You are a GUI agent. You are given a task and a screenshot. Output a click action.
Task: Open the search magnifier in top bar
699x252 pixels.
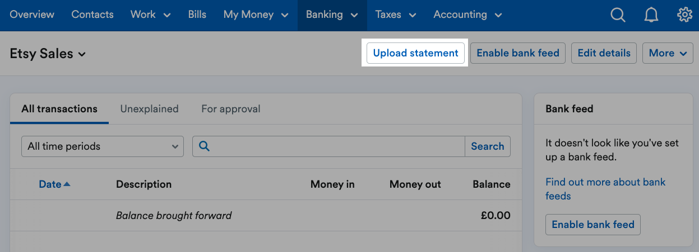pyautogui.click(x=618, y=15)
